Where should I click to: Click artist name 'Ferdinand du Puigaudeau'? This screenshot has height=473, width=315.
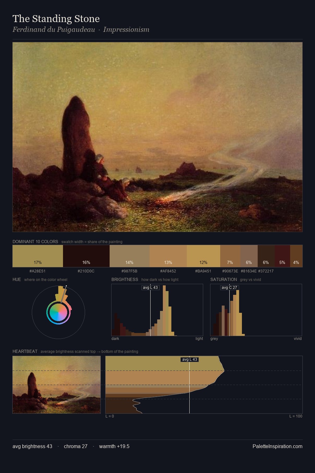point(54,30)
